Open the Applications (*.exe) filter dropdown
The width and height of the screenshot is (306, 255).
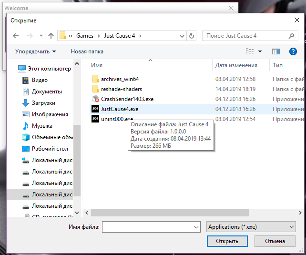pyautogui.click(x=251, y=227)
